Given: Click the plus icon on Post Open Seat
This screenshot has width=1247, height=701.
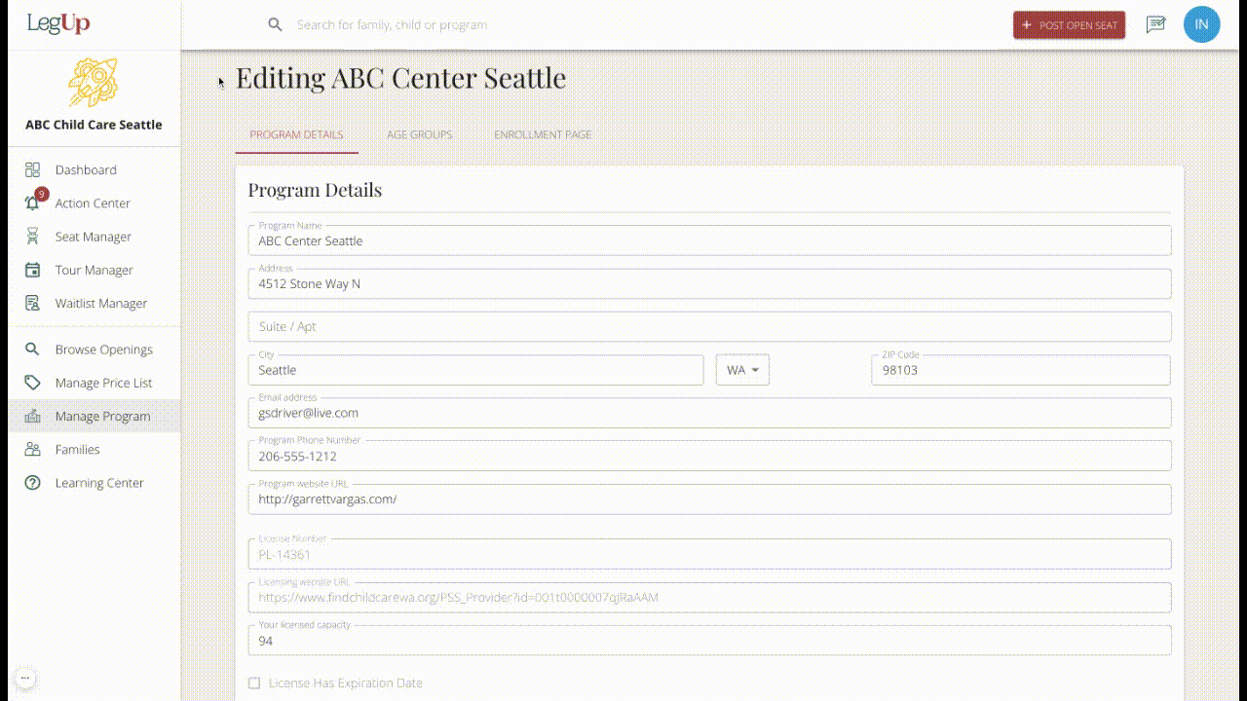Looking at the screenshot, I should point(1027,25).
